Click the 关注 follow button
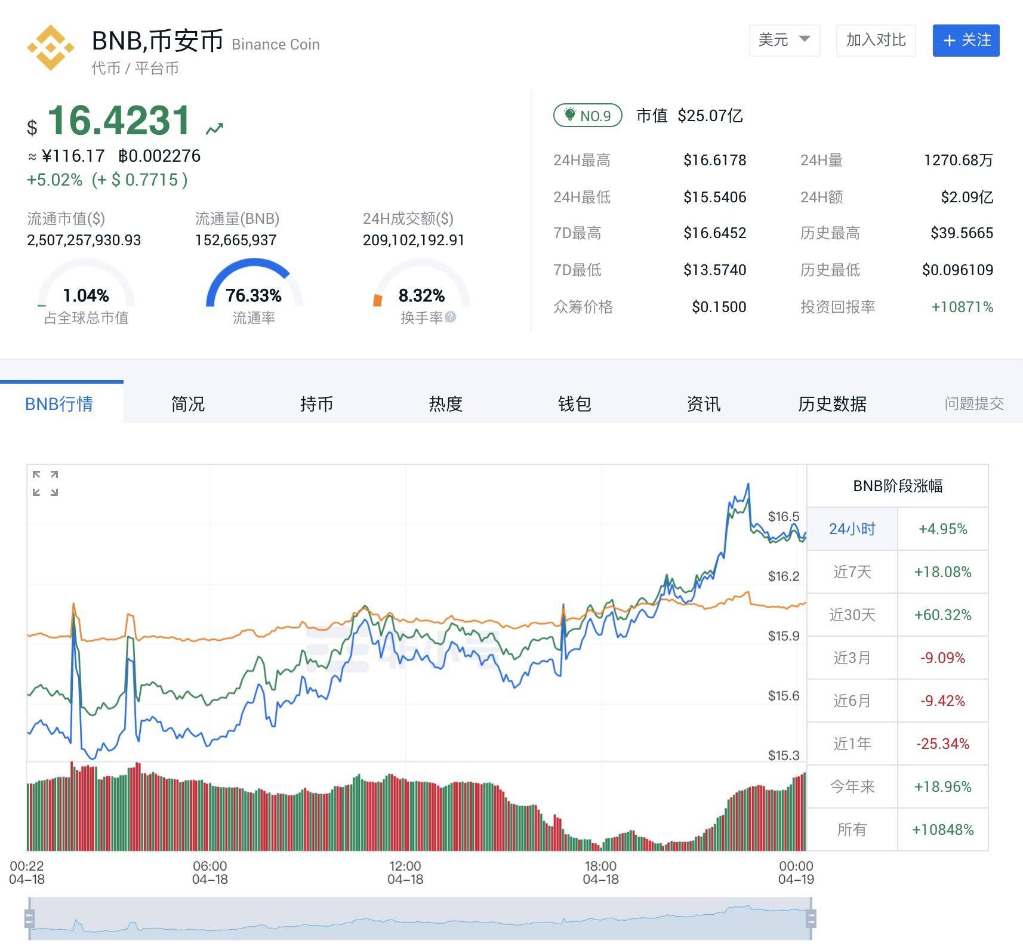 click(x=966, y=41)
